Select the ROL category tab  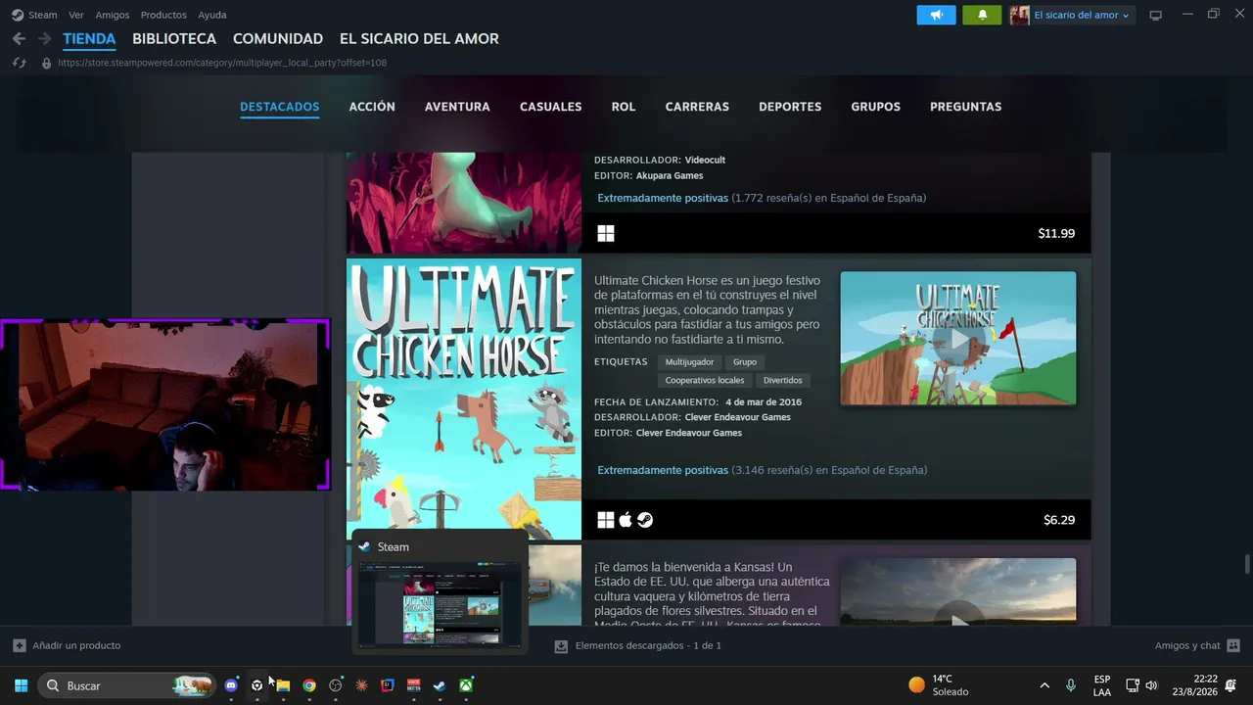(624, 107)
